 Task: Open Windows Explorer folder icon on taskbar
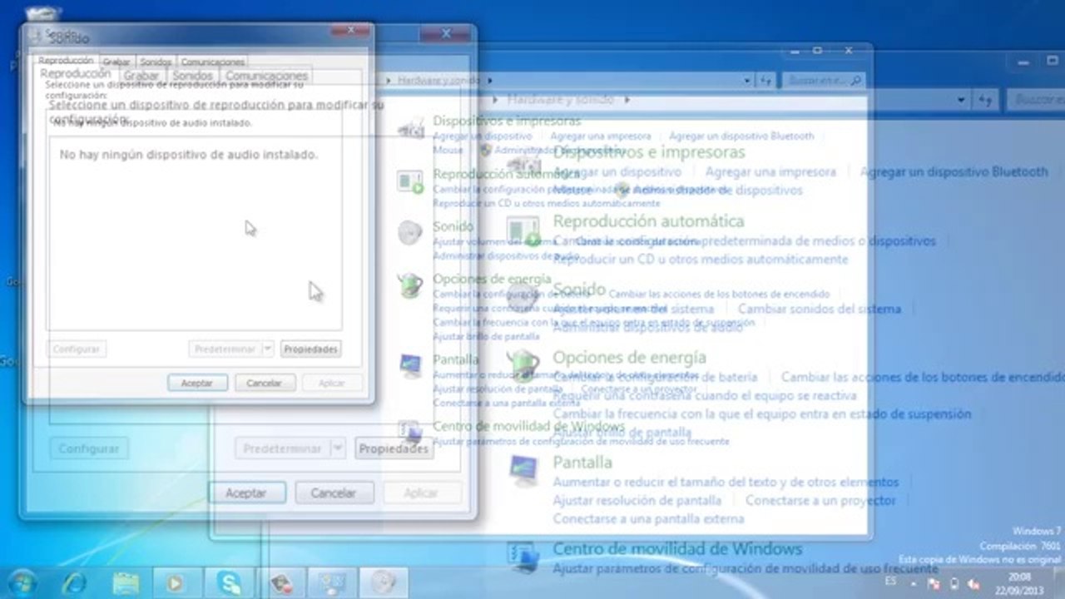(x=126, y=582)
